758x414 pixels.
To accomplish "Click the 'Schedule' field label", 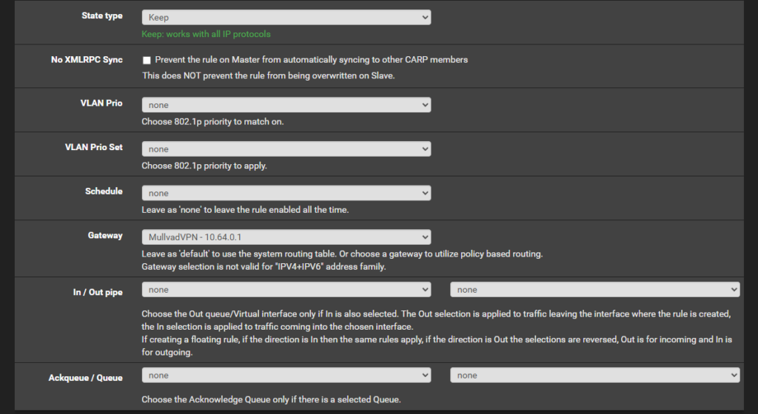I will click(104, 191).
